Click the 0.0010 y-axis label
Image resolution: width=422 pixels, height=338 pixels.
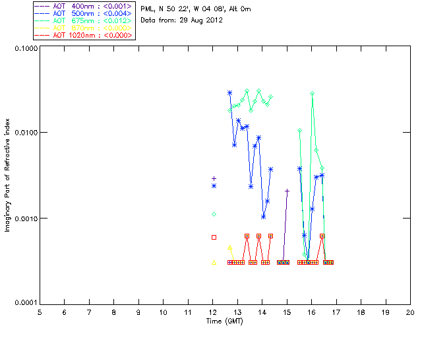pos(26,219)
